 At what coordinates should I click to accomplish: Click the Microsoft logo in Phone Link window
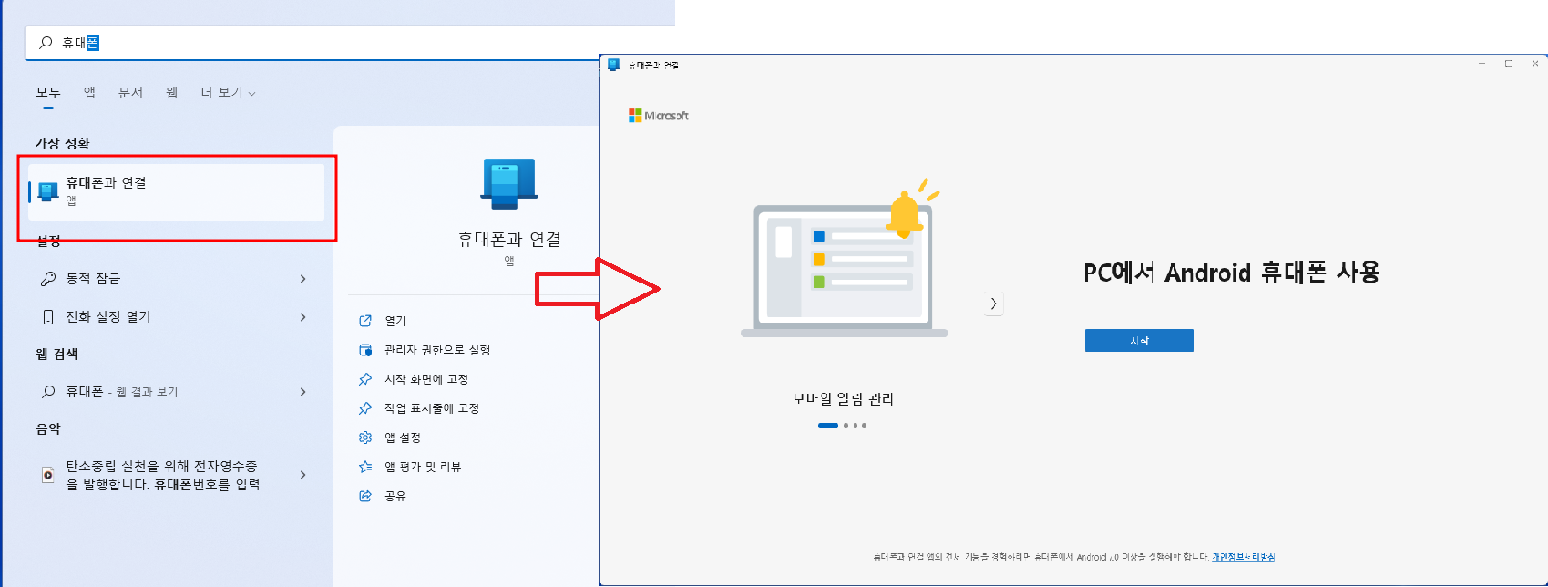pos(658,116)
